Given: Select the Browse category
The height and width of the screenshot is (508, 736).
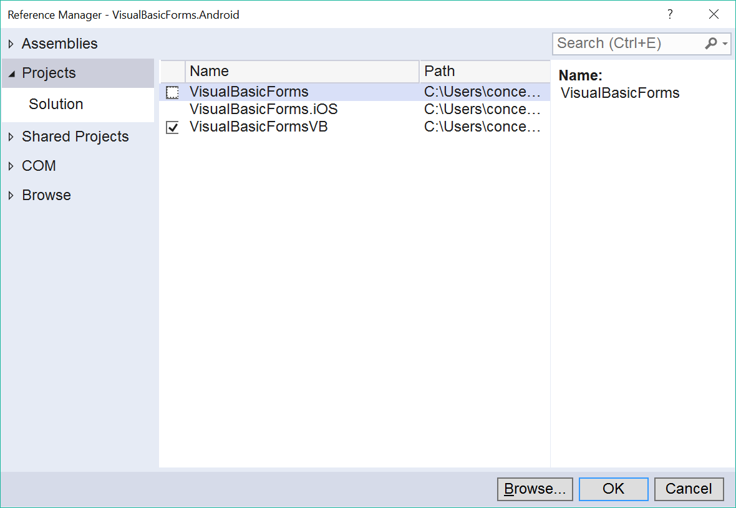Looking at the screenshot, I should (47, 195).
